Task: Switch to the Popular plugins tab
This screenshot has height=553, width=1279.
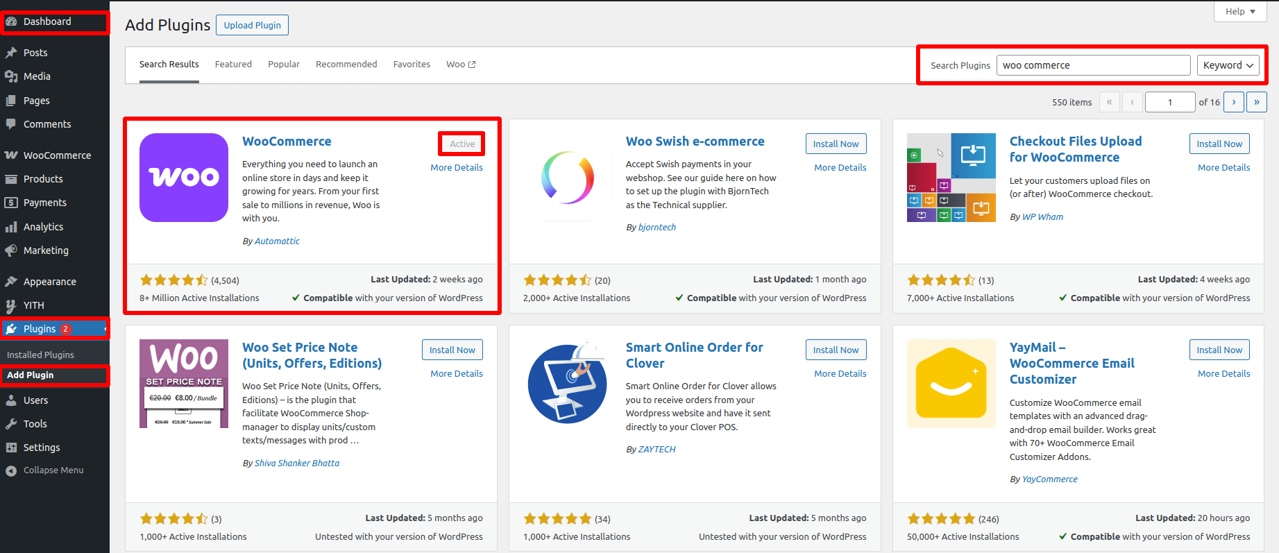Action: tap(284, 65)
